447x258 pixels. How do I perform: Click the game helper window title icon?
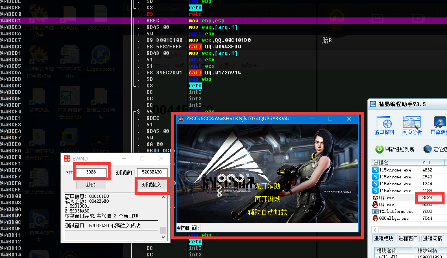[x=181, y=119]
